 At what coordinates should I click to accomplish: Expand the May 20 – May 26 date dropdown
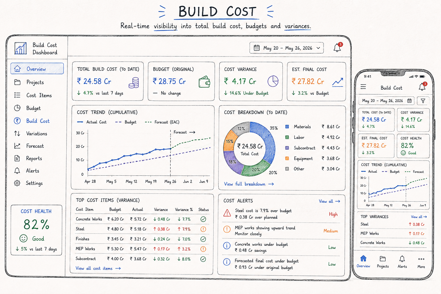pos(287,48)
